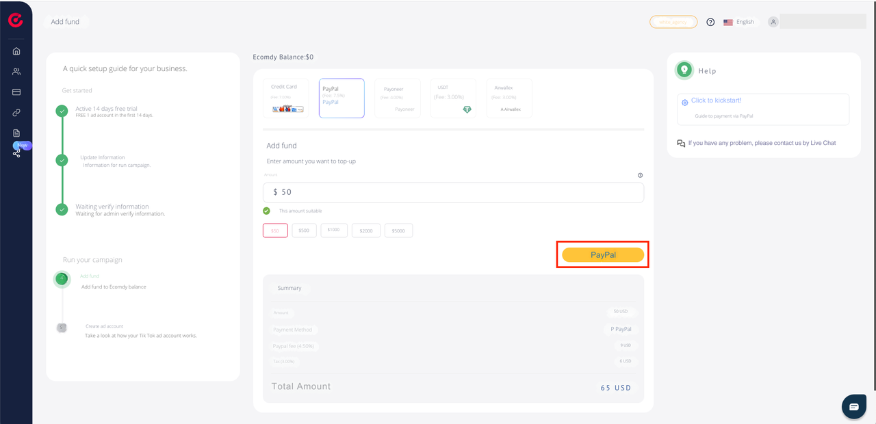Screen dimensions: 876x424
Task: Click the Ecomdy logo in the sidebar
Action: tap(15, 21)
